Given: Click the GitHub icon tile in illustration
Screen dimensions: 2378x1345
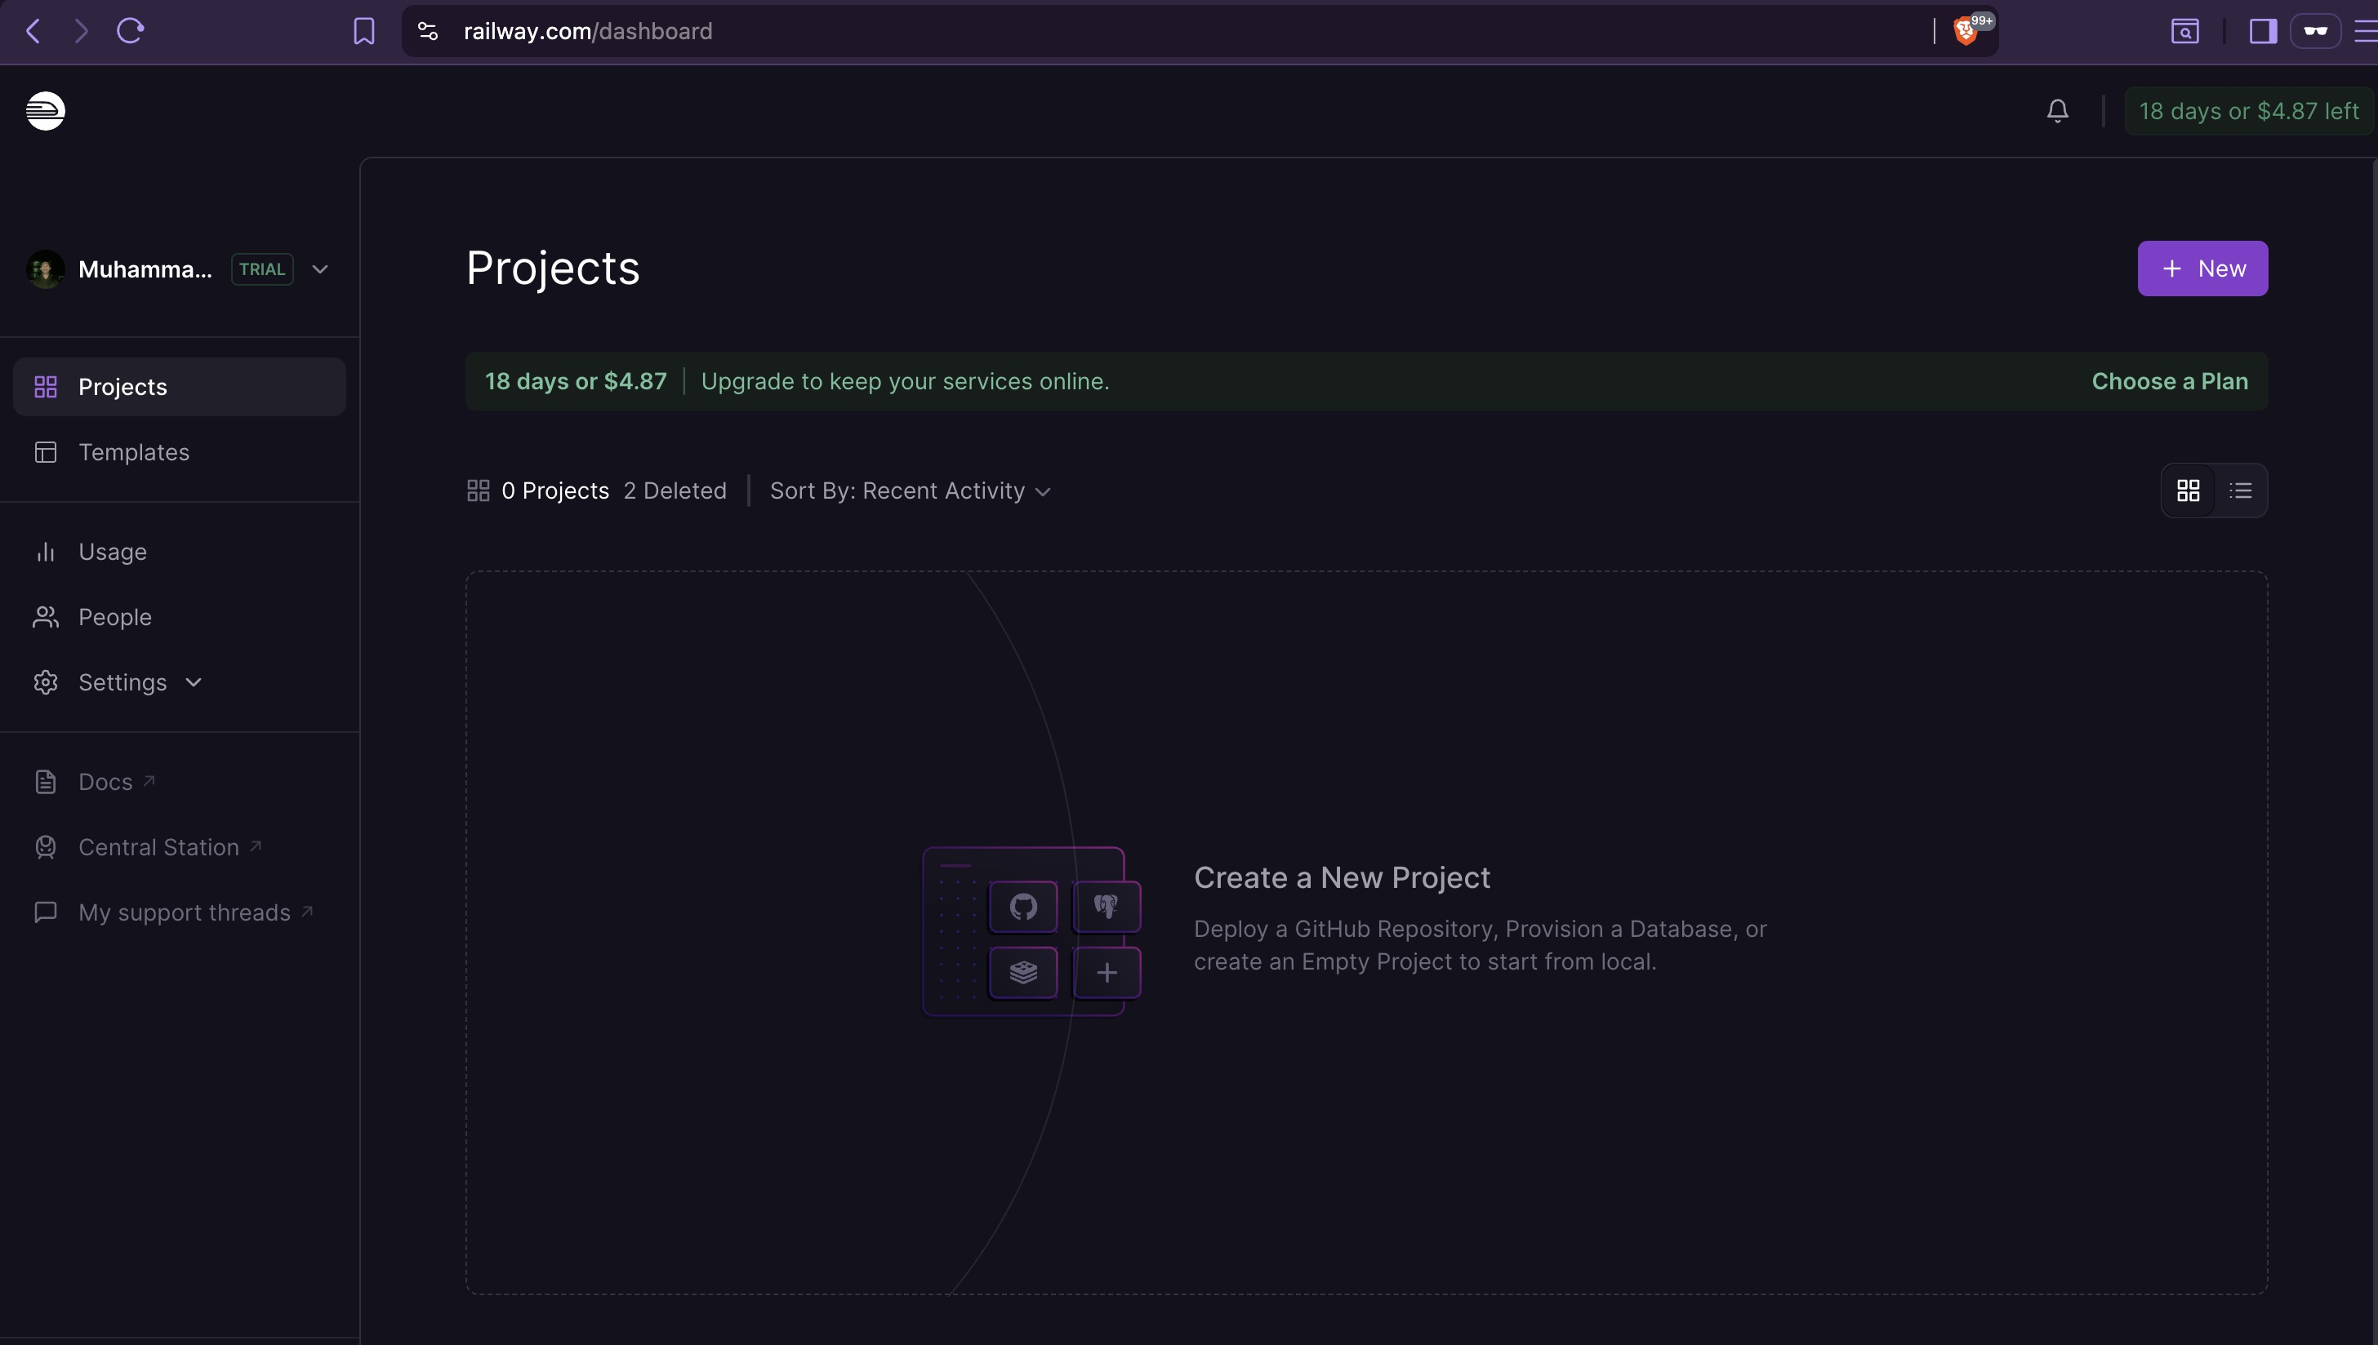Looking at the screenshot, I should pos(1023,907).
